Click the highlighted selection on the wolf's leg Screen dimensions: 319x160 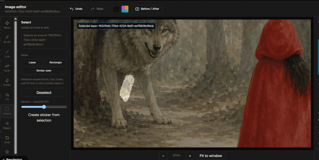tap(127, 88)
